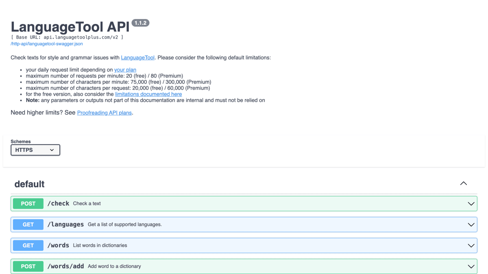Click the maximum requests per minute line
This screenshot has width=488, height=274.
coord(105,76)
